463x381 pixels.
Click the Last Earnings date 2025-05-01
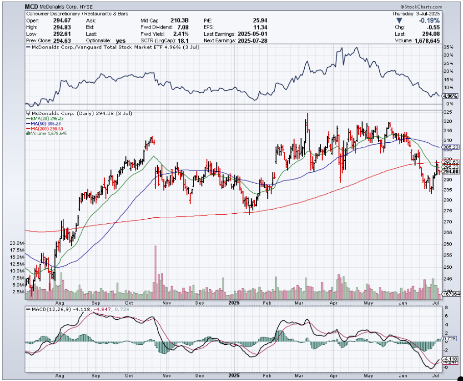pos(252,34)
